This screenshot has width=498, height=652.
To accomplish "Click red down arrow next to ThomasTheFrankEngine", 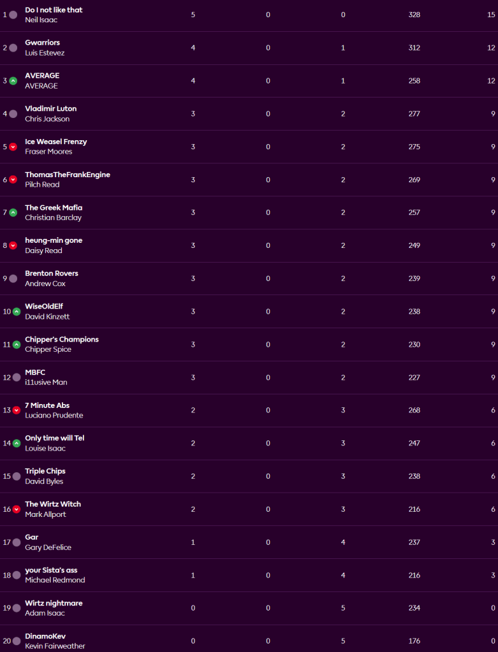I will coord(13,180).
